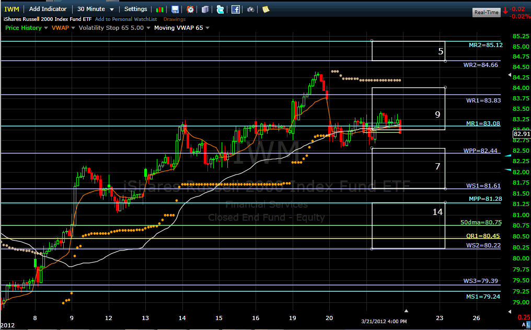531x330 pixels.
Task: Share the chart on Facebook
Action: [236, 9]
